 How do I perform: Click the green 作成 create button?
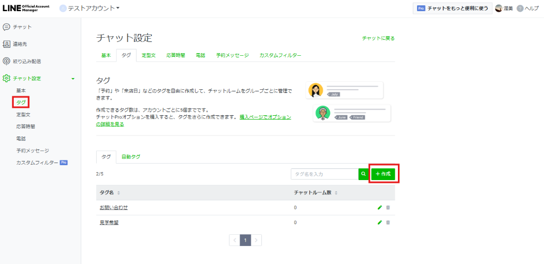click(x=383, y=174)
